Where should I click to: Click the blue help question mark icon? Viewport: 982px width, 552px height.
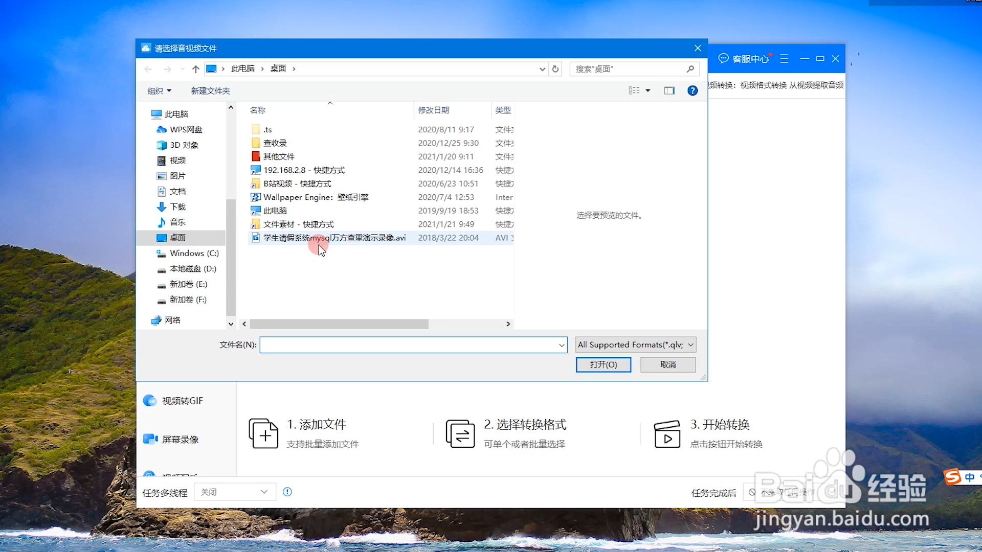pyautogui.click(x=692, y=90)
